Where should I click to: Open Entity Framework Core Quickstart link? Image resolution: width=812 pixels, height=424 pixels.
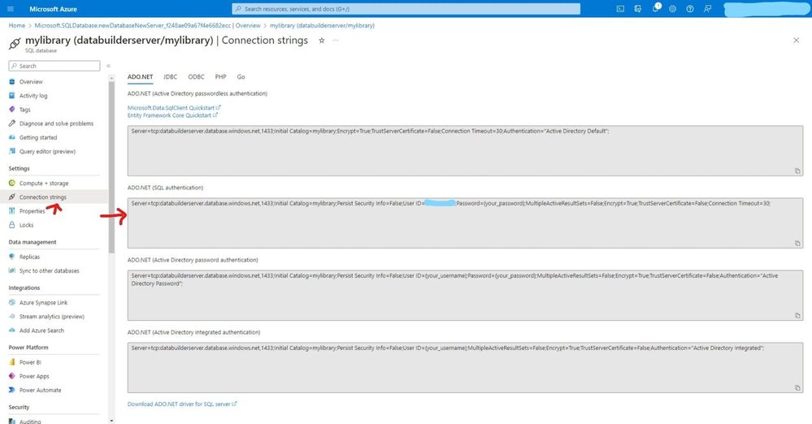[x=172, y=115]
